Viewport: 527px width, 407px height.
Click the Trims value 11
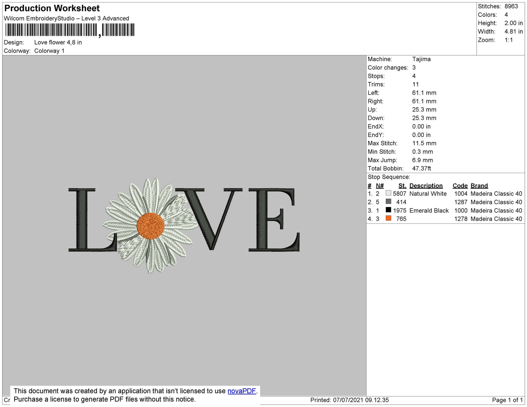click(x=415, y=84)
